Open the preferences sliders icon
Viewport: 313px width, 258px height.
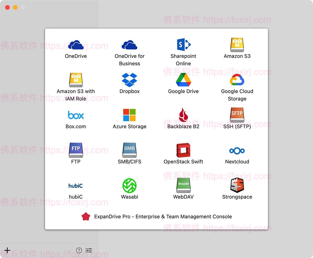click(88, 250)
